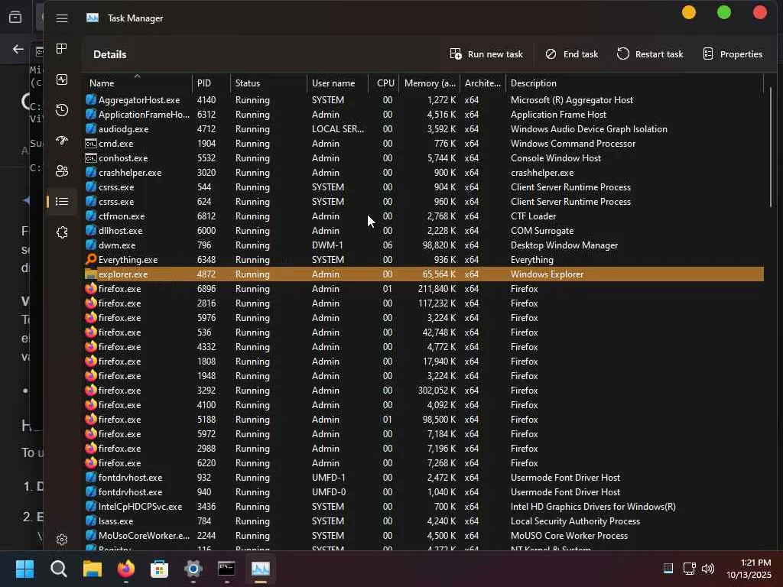Open the Services puzzle icon in sidebar
783x587 pixels.
pyautogui.click(x=62, y=232)
